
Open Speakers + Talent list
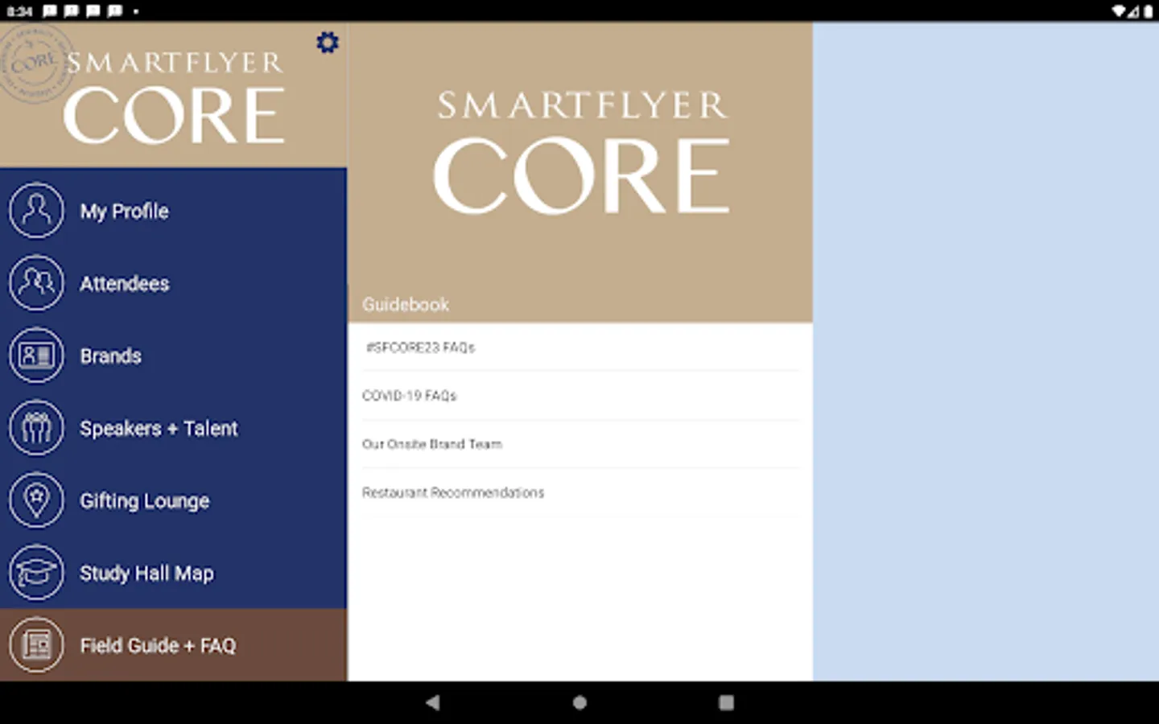[x=174, y=428]
